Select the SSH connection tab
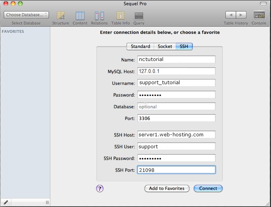The width and height of the screenshot is (271, 207). 184,46
